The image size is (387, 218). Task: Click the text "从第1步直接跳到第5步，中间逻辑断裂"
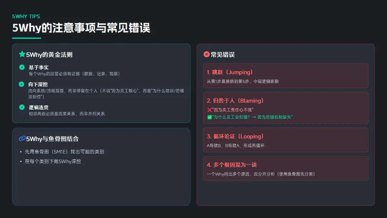click(x=243, y=81)
